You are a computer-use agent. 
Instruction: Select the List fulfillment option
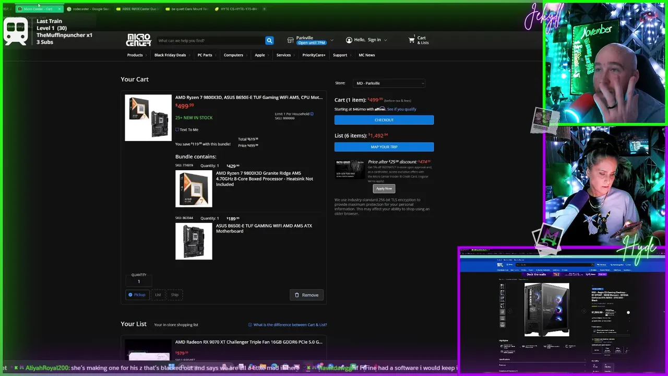point(158,295)
